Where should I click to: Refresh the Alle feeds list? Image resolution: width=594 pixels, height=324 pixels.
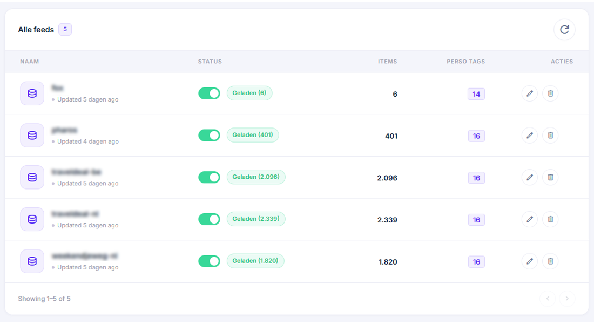(x=564, y=30)
